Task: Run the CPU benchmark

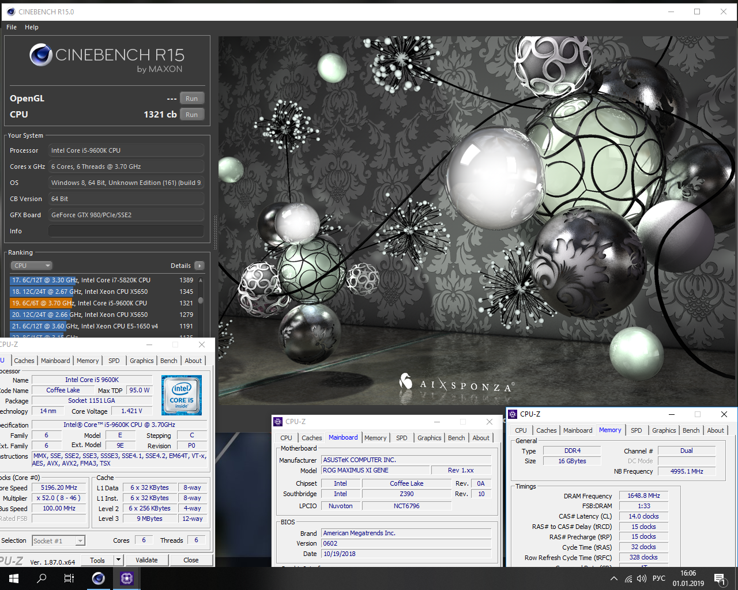Action: (192, 115)
